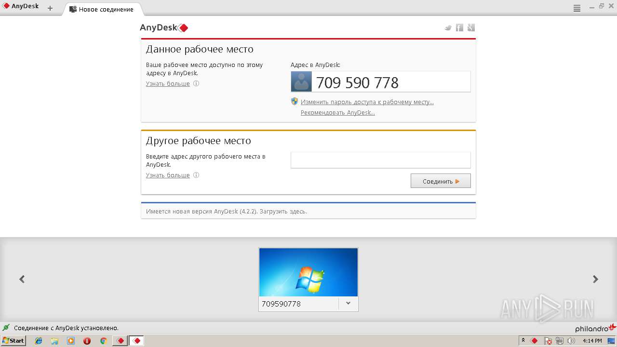The height and width of the screenshot is (347, 617).
Task: Open AnyDesk Twitter page icon
Action: click(448, 27)
